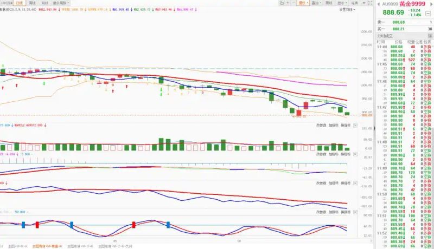Click the 画线 drawing tool button
This screenshot has width=434, height=249.
[329, 3]
